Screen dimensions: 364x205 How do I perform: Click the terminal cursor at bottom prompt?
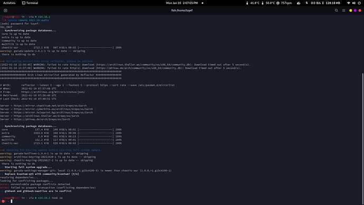(x=12, y=201)
